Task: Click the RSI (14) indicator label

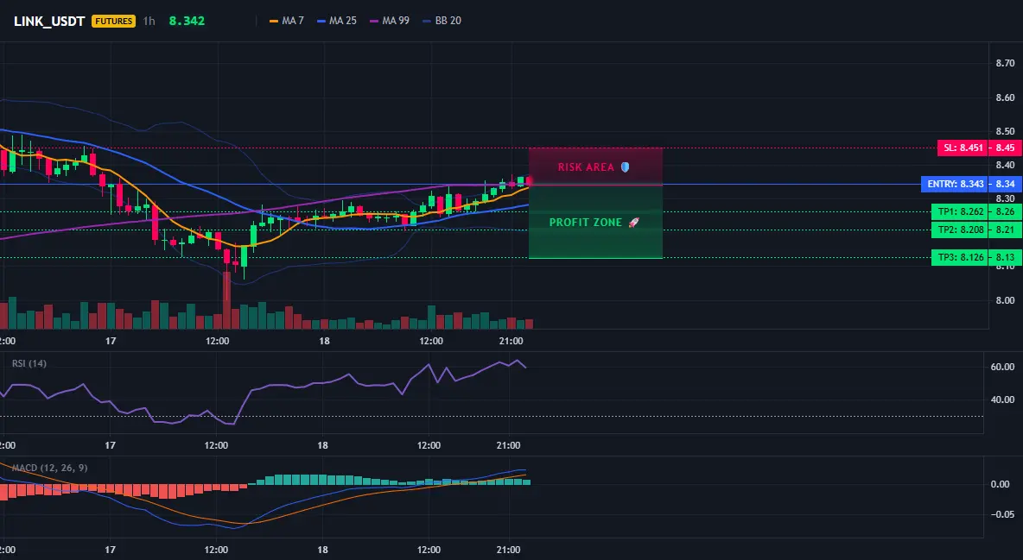Action: (x=29, y=363)
